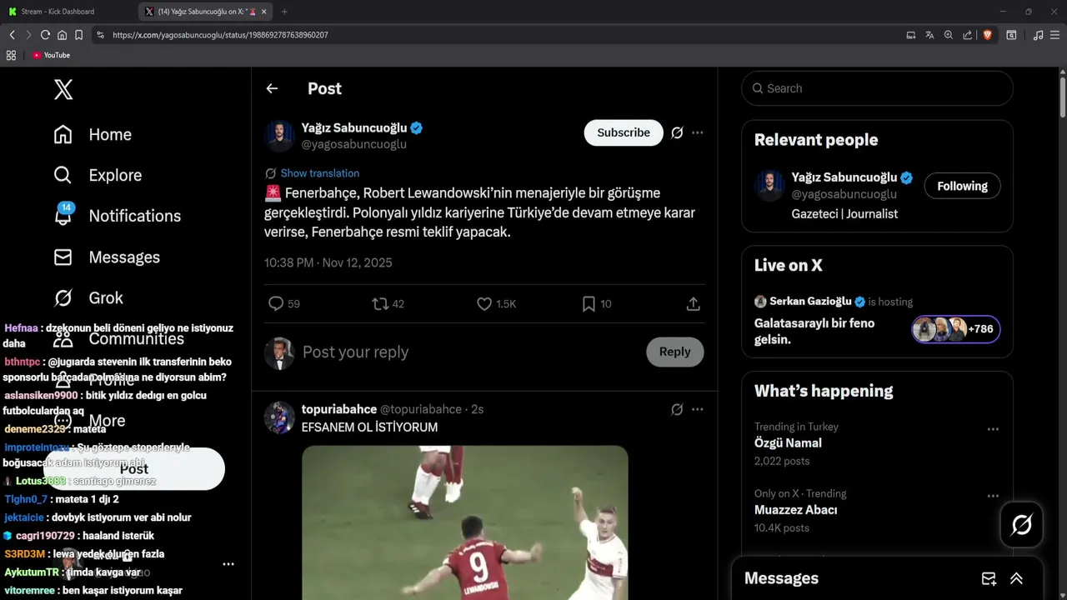The width and height of the screenshot is (1067, 600).
Task: Repost the post with 42 reposts
Action: [x=388, y=304]
